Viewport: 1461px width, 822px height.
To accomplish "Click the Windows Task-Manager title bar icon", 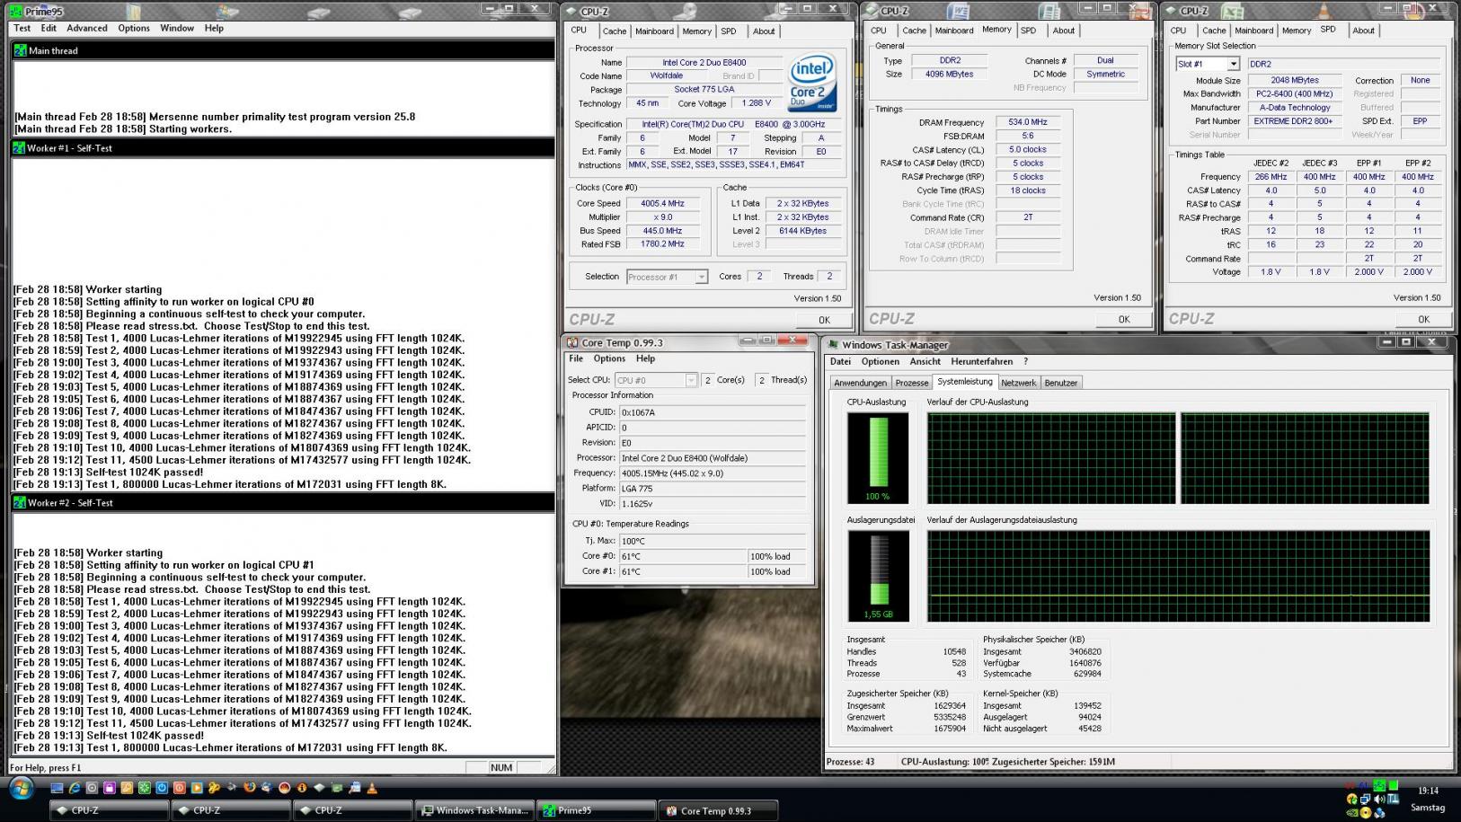I will point(833,344).
